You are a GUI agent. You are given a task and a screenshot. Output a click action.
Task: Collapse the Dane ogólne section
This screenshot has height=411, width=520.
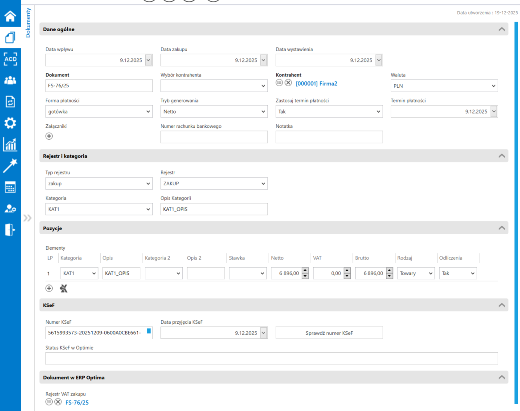click(x=502, y=29)
